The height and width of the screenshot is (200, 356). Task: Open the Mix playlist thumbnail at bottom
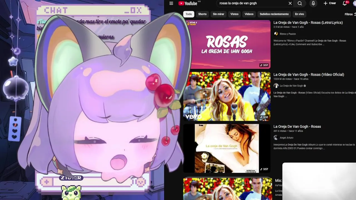coord(228,189)
